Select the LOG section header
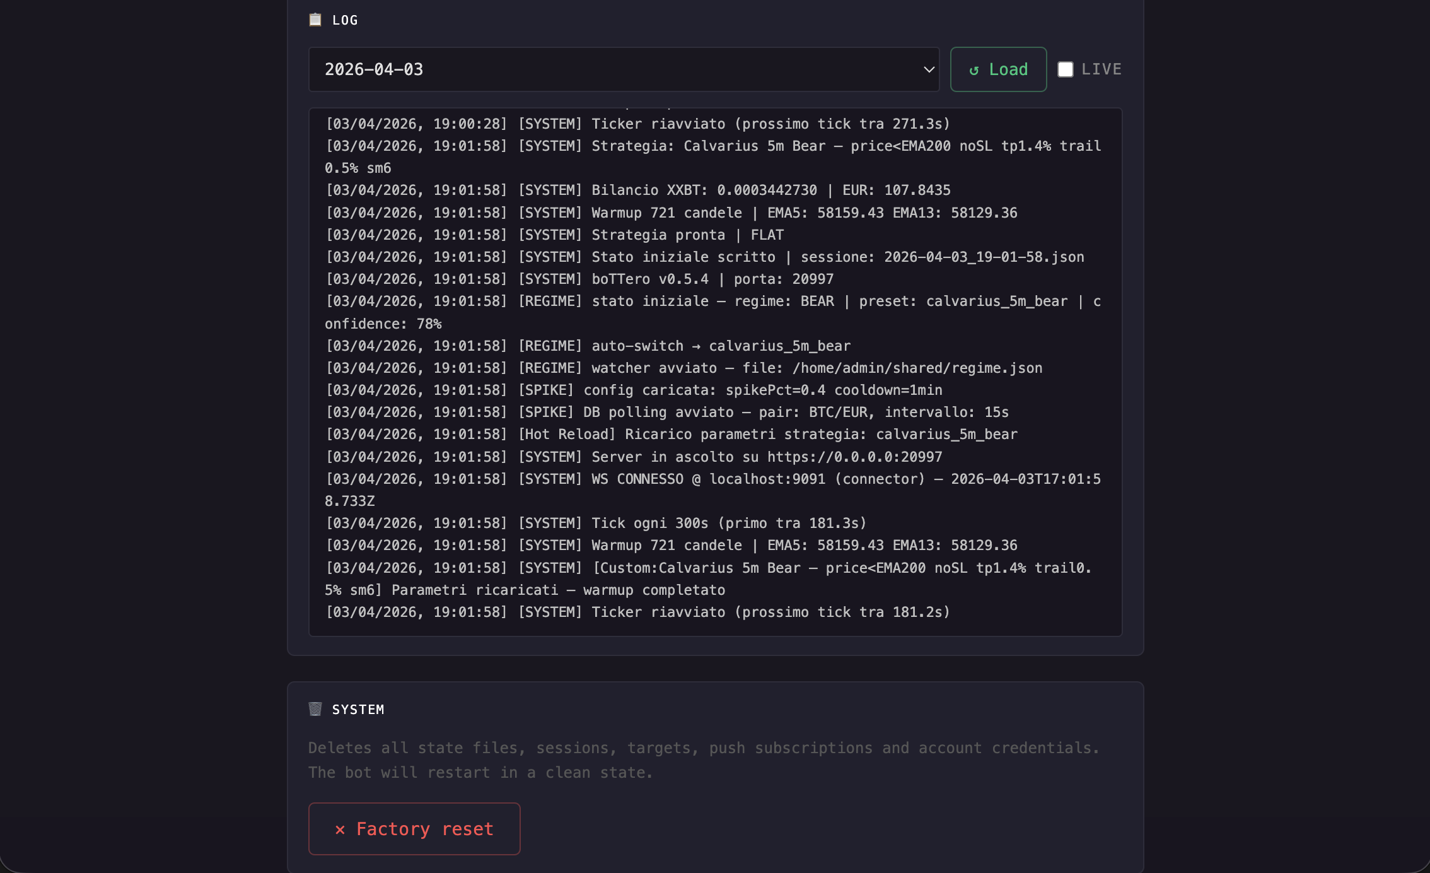Image resolution: width=1430 pixels, height=873 pixels. (344, 20)
